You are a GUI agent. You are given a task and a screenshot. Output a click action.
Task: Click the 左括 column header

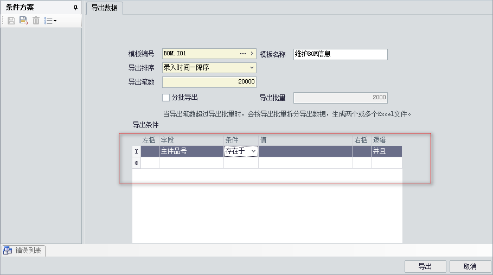[150, 140]
